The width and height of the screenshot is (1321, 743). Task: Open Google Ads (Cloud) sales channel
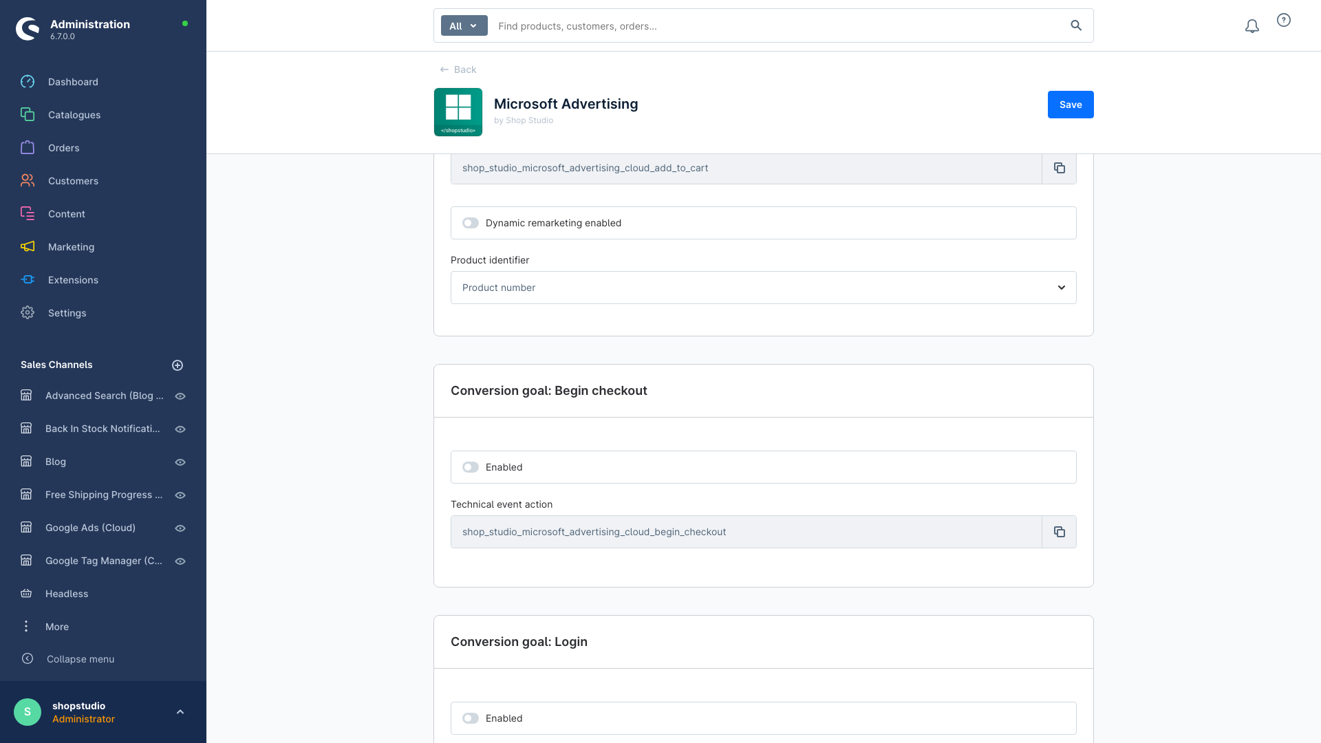pos(90,528)
